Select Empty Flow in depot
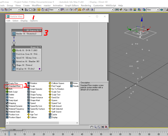168x136 pixels. pos(12,83)
